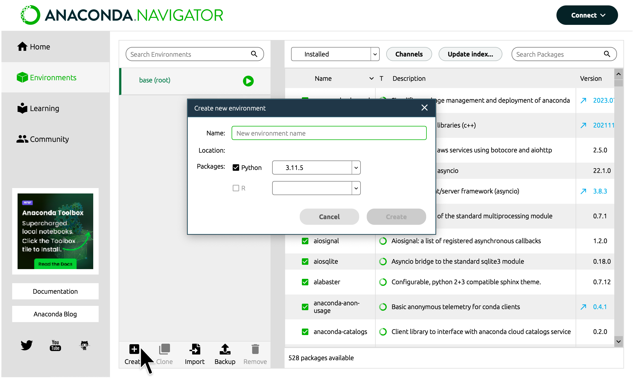Click the Backup environment icon
634x378 pixels.
coord(225,349)
